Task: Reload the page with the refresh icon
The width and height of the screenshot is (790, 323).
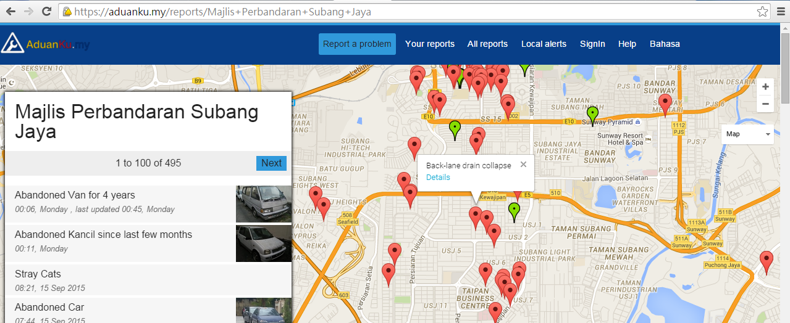Action: click(46, 12)
